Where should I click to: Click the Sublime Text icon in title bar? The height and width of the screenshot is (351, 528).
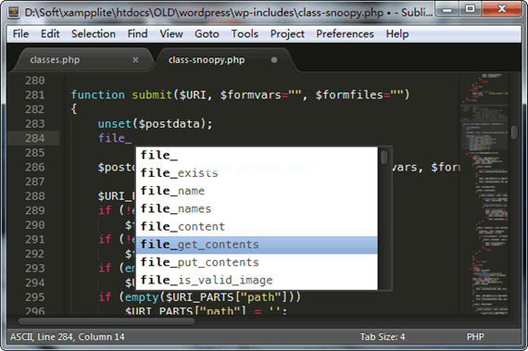point(14,12)
